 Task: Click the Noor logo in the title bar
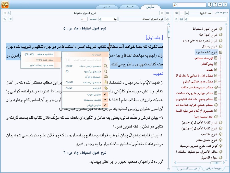(5, 4)
